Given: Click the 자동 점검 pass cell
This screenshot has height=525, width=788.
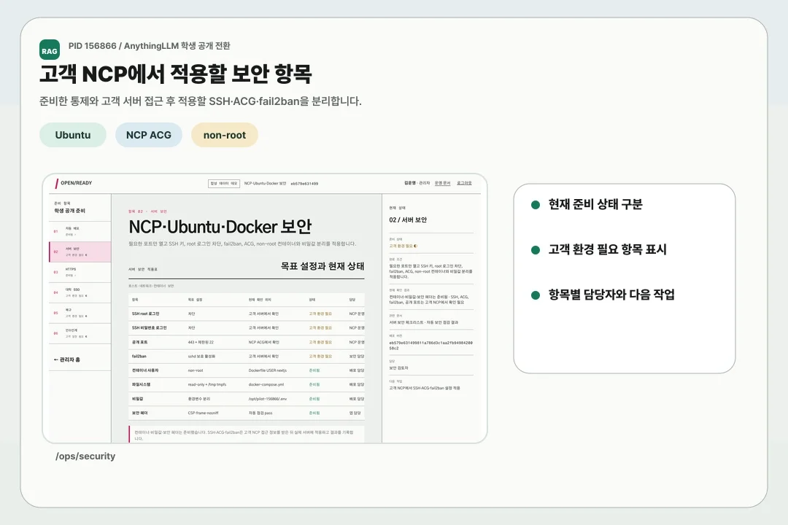Looking at the screenshot, I should click(260, 413).
